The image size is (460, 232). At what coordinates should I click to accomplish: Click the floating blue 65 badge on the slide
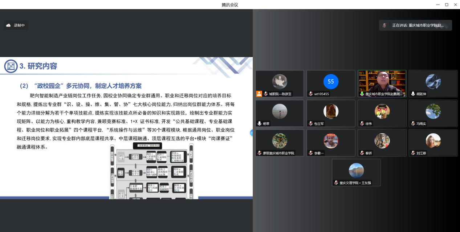(x=252, y=133)
